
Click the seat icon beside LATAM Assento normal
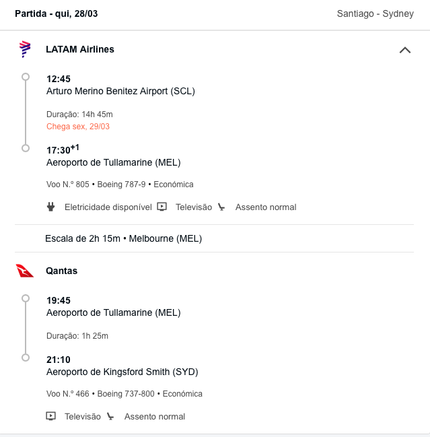pyautogui.click(x=221, y=207)
